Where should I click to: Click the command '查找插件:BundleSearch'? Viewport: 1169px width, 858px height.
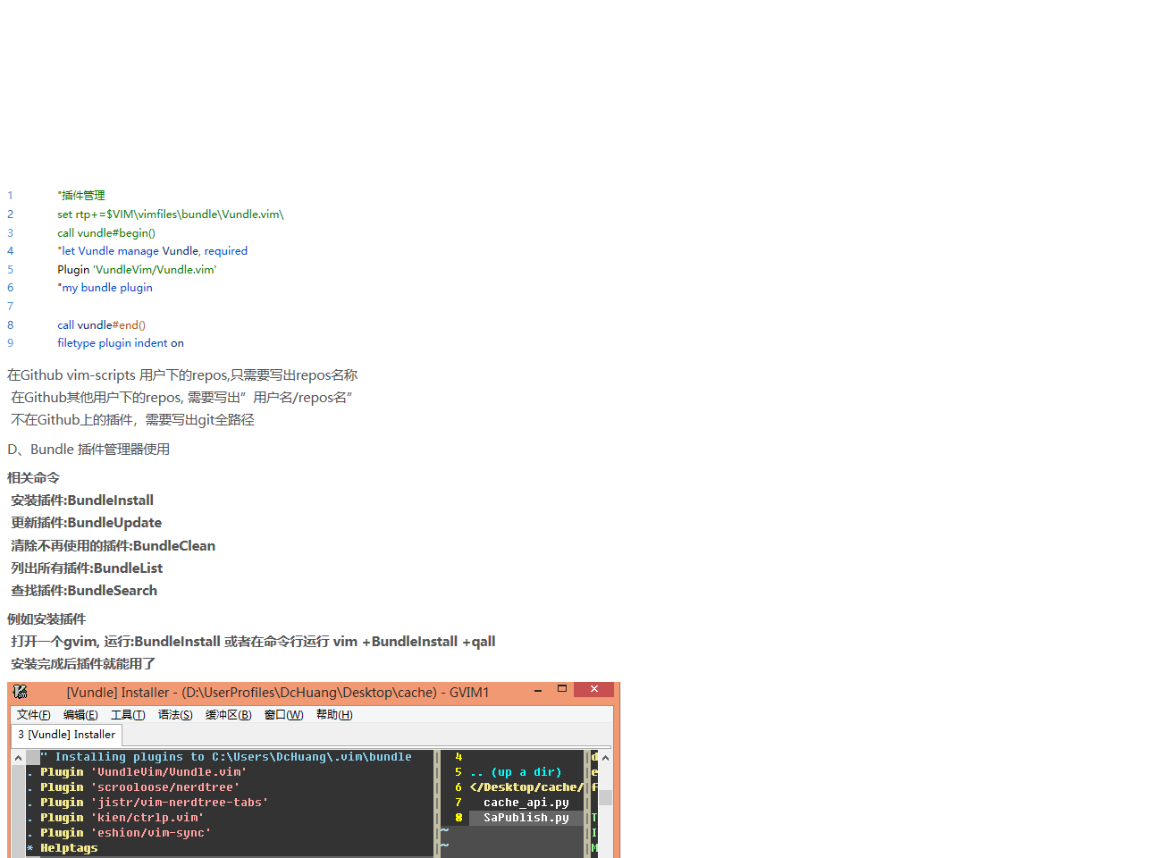84,591
